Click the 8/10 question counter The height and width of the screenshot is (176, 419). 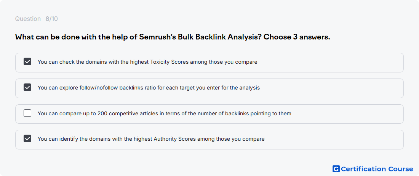tap(51, 19)
